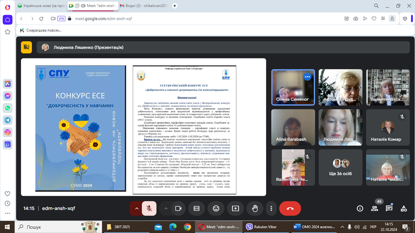Image resolution: width=415 pixels, height=233 pixels.
Task: Open emoji reactions button
Action: point(216,209)
